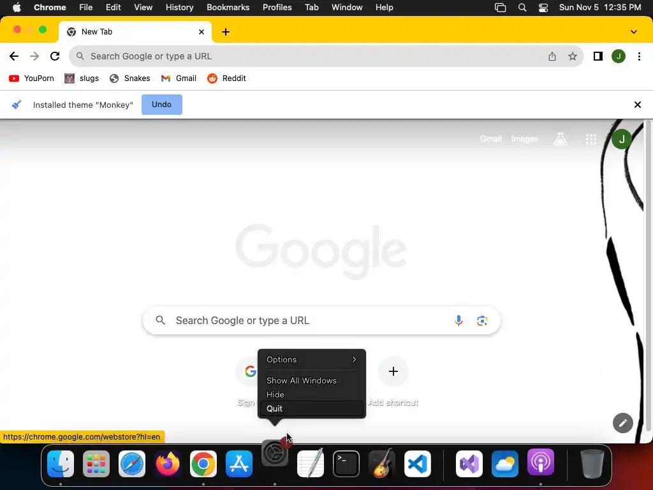Screen dimensions: 653x490
Task: Open Chrome side panel icon
Action: click(598, 56)
